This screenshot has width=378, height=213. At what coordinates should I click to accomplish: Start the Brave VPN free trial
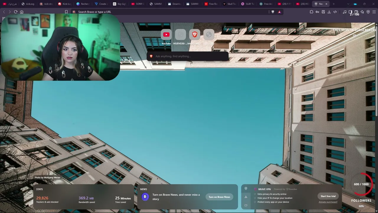point(328,196)
